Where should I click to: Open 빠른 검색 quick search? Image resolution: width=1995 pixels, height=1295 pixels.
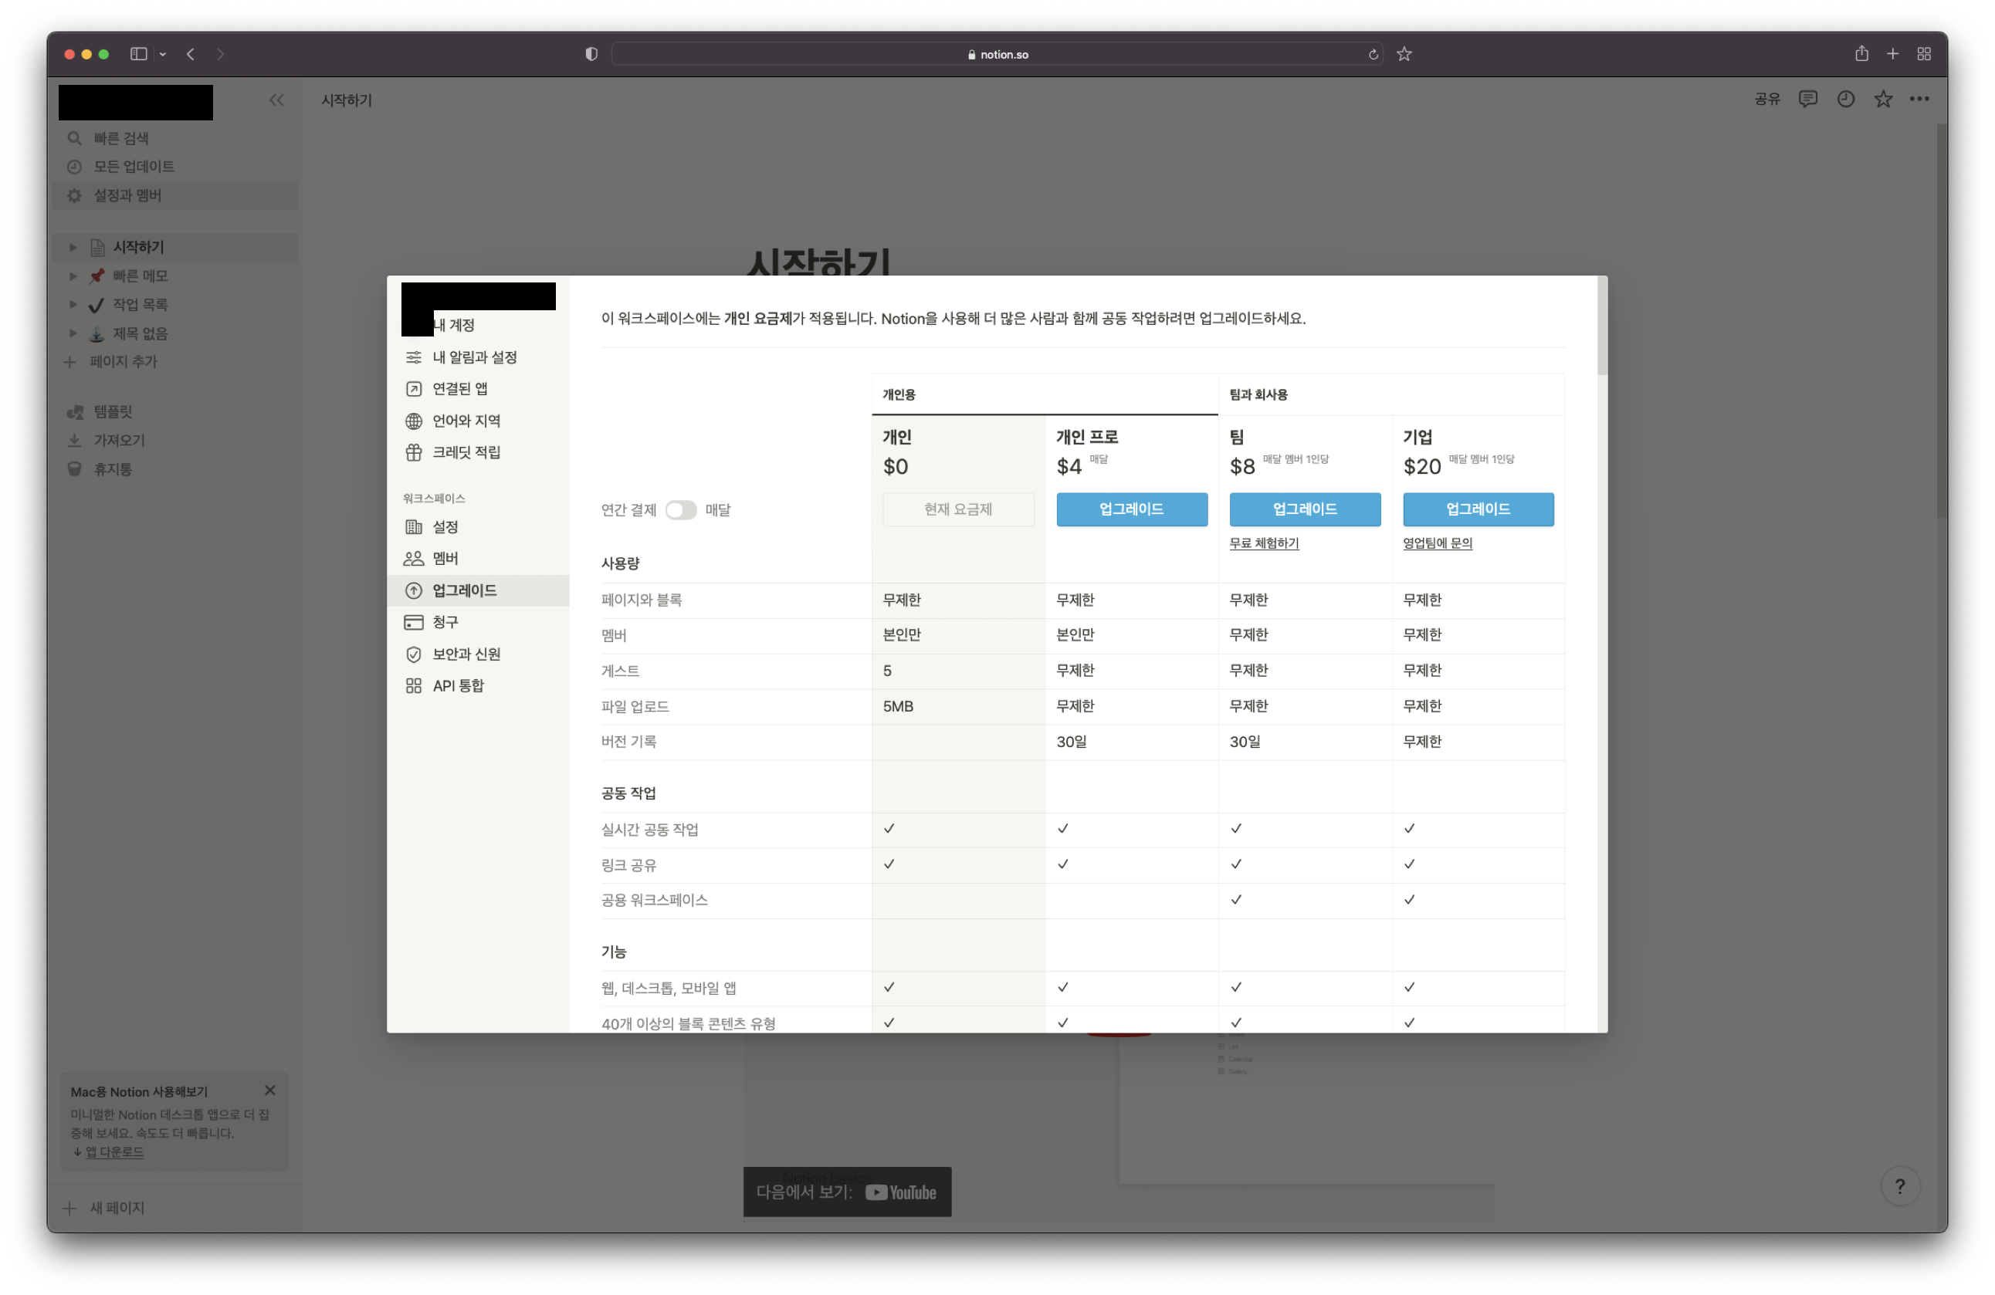[175, 138]
